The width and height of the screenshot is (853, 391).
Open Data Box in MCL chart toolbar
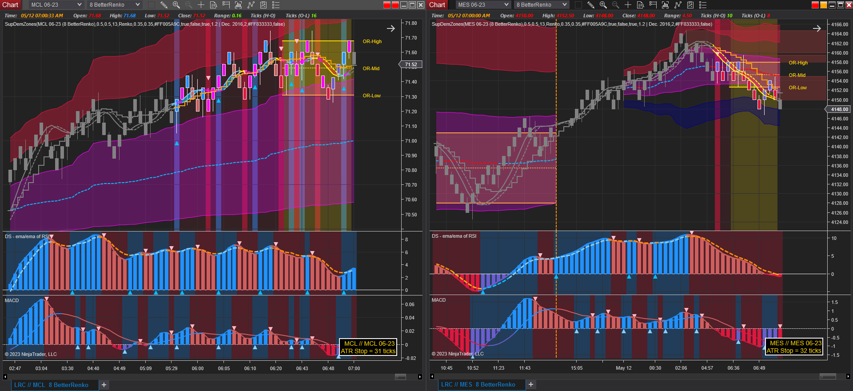[213, 5]
